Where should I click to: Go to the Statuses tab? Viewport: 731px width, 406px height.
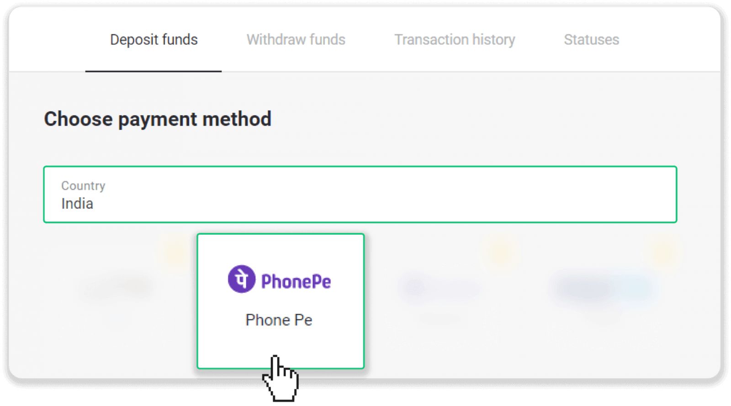591,40
